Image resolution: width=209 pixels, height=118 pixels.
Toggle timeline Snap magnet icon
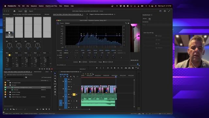64,76
